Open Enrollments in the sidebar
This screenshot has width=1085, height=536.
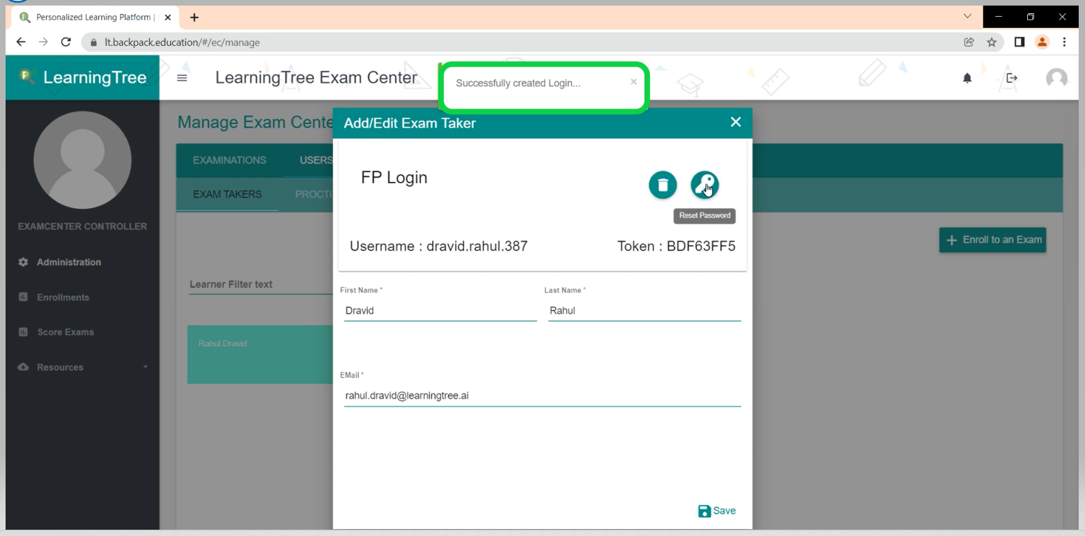[x=63, y=297]
